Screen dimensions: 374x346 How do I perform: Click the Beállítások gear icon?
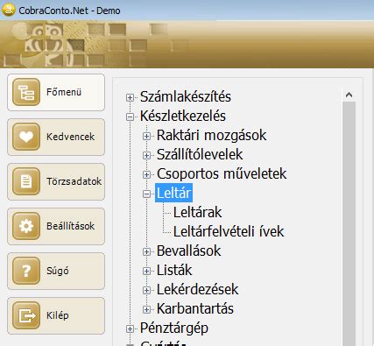coord(26,226)
